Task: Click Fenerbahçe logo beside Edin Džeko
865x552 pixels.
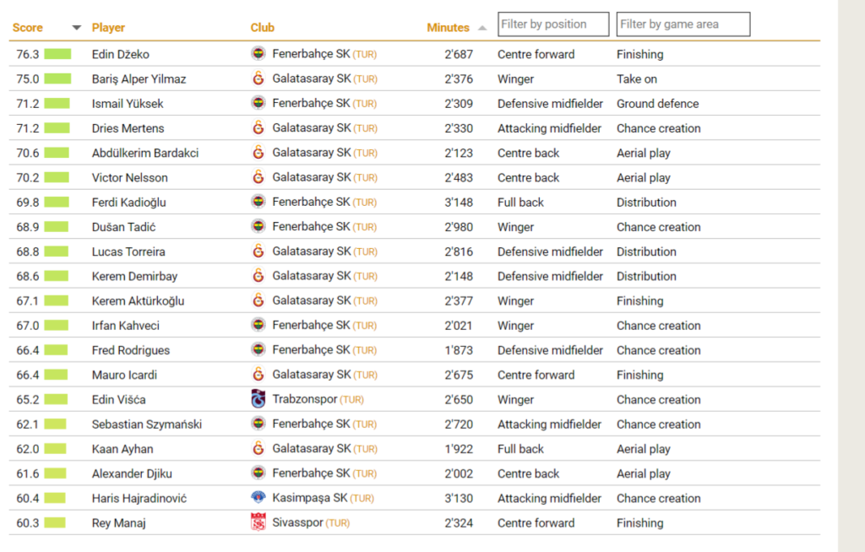Action: tap(258, 53)
